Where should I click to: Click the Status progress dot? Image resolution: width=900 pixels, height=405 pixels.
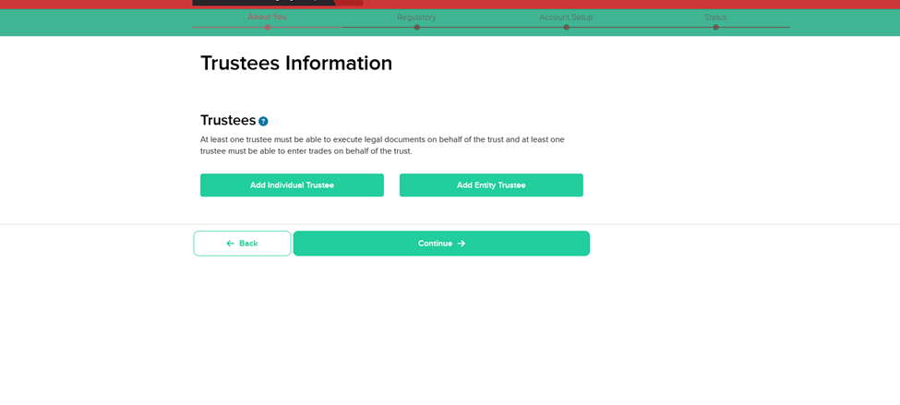715,27
